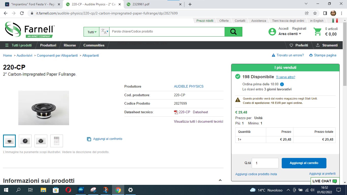The height and width of the screenshot is (195, 347).
Task: Select the first product thumbnail
Action: point(9,141)
